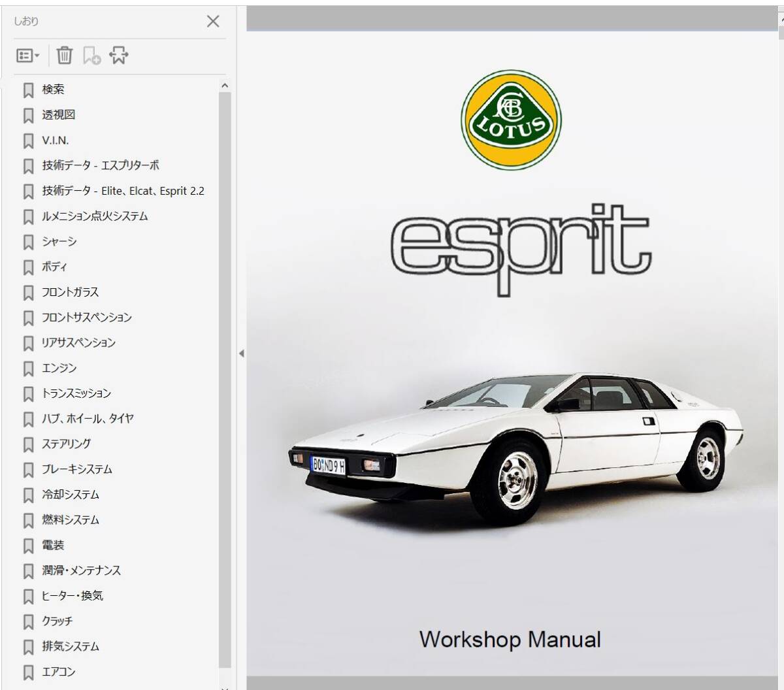Image resolution: width=784 pixels, height=690 pixels.
Task: Open リアサスペンション bookmark
Action: 78,343
